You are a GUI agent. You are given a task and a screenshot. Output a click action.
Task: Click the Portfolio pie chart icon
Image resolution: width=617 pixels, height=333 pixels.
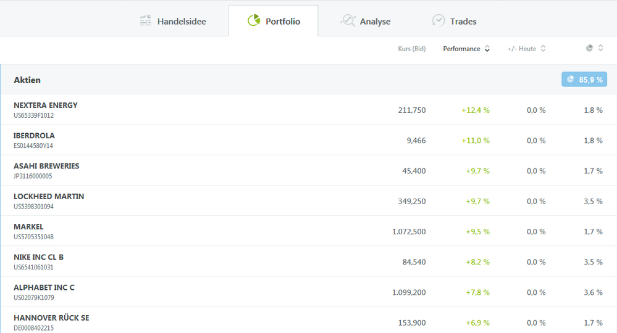[253, 21]
